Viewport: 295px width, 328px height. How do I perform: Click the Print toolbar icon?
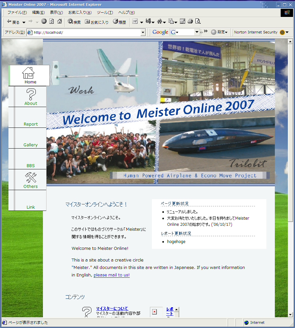click(190, 21)
